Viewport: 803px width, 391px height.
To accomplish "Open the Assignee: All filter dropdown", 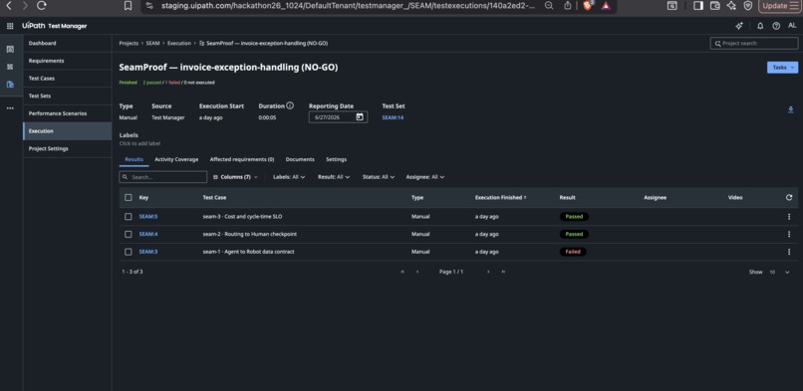I will 425,177.
